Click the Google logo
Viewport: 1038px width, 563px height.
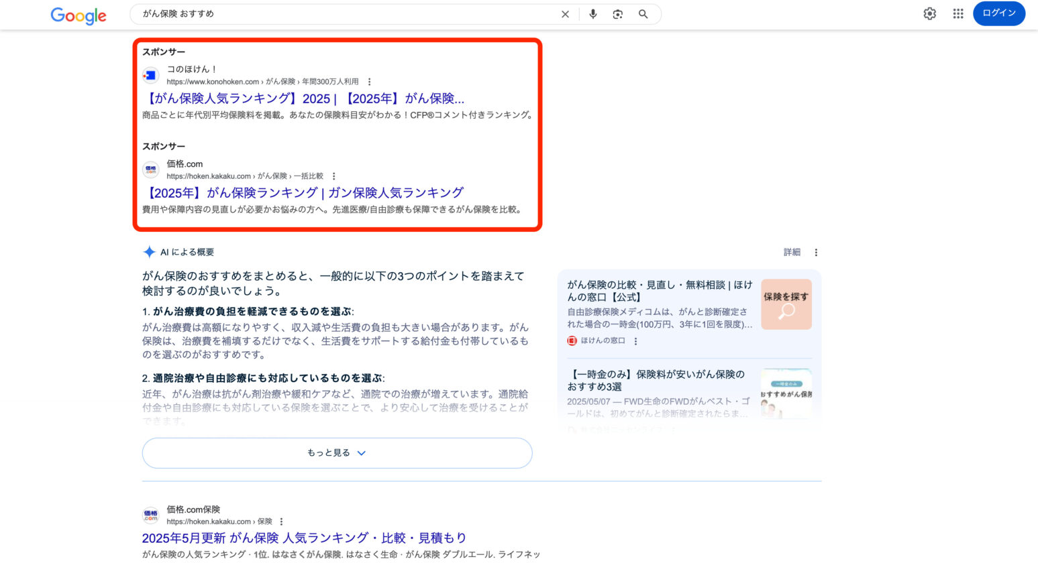[79, 15]
